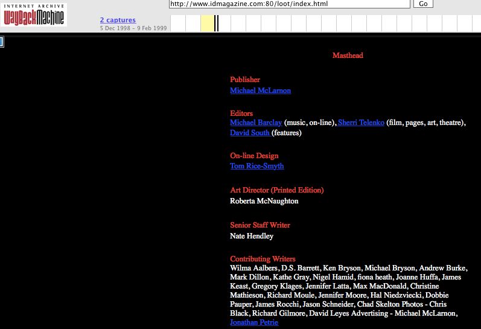
Task: Click the URL address input field
Action: tap(289, 4)
